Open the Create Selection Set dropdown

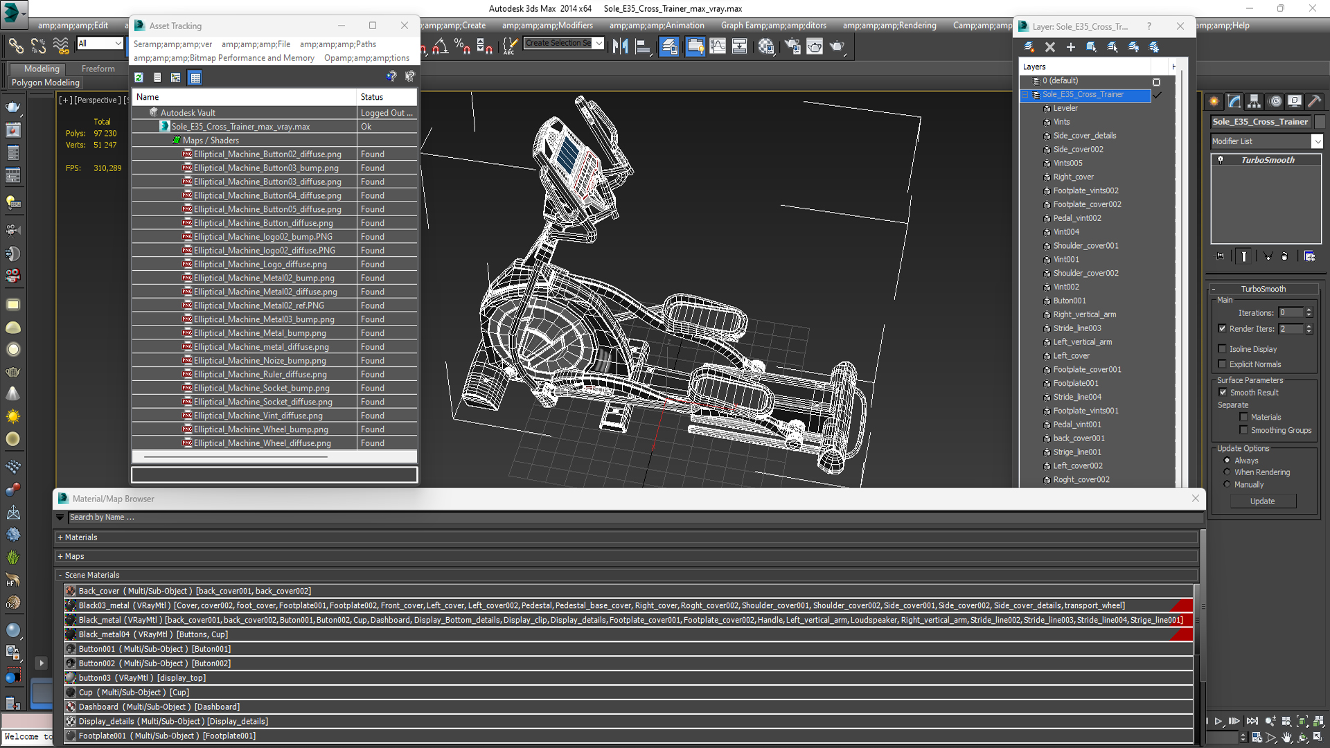(599, 43)
